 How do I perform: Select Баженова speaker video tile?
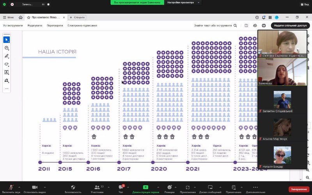coord(282,72)
